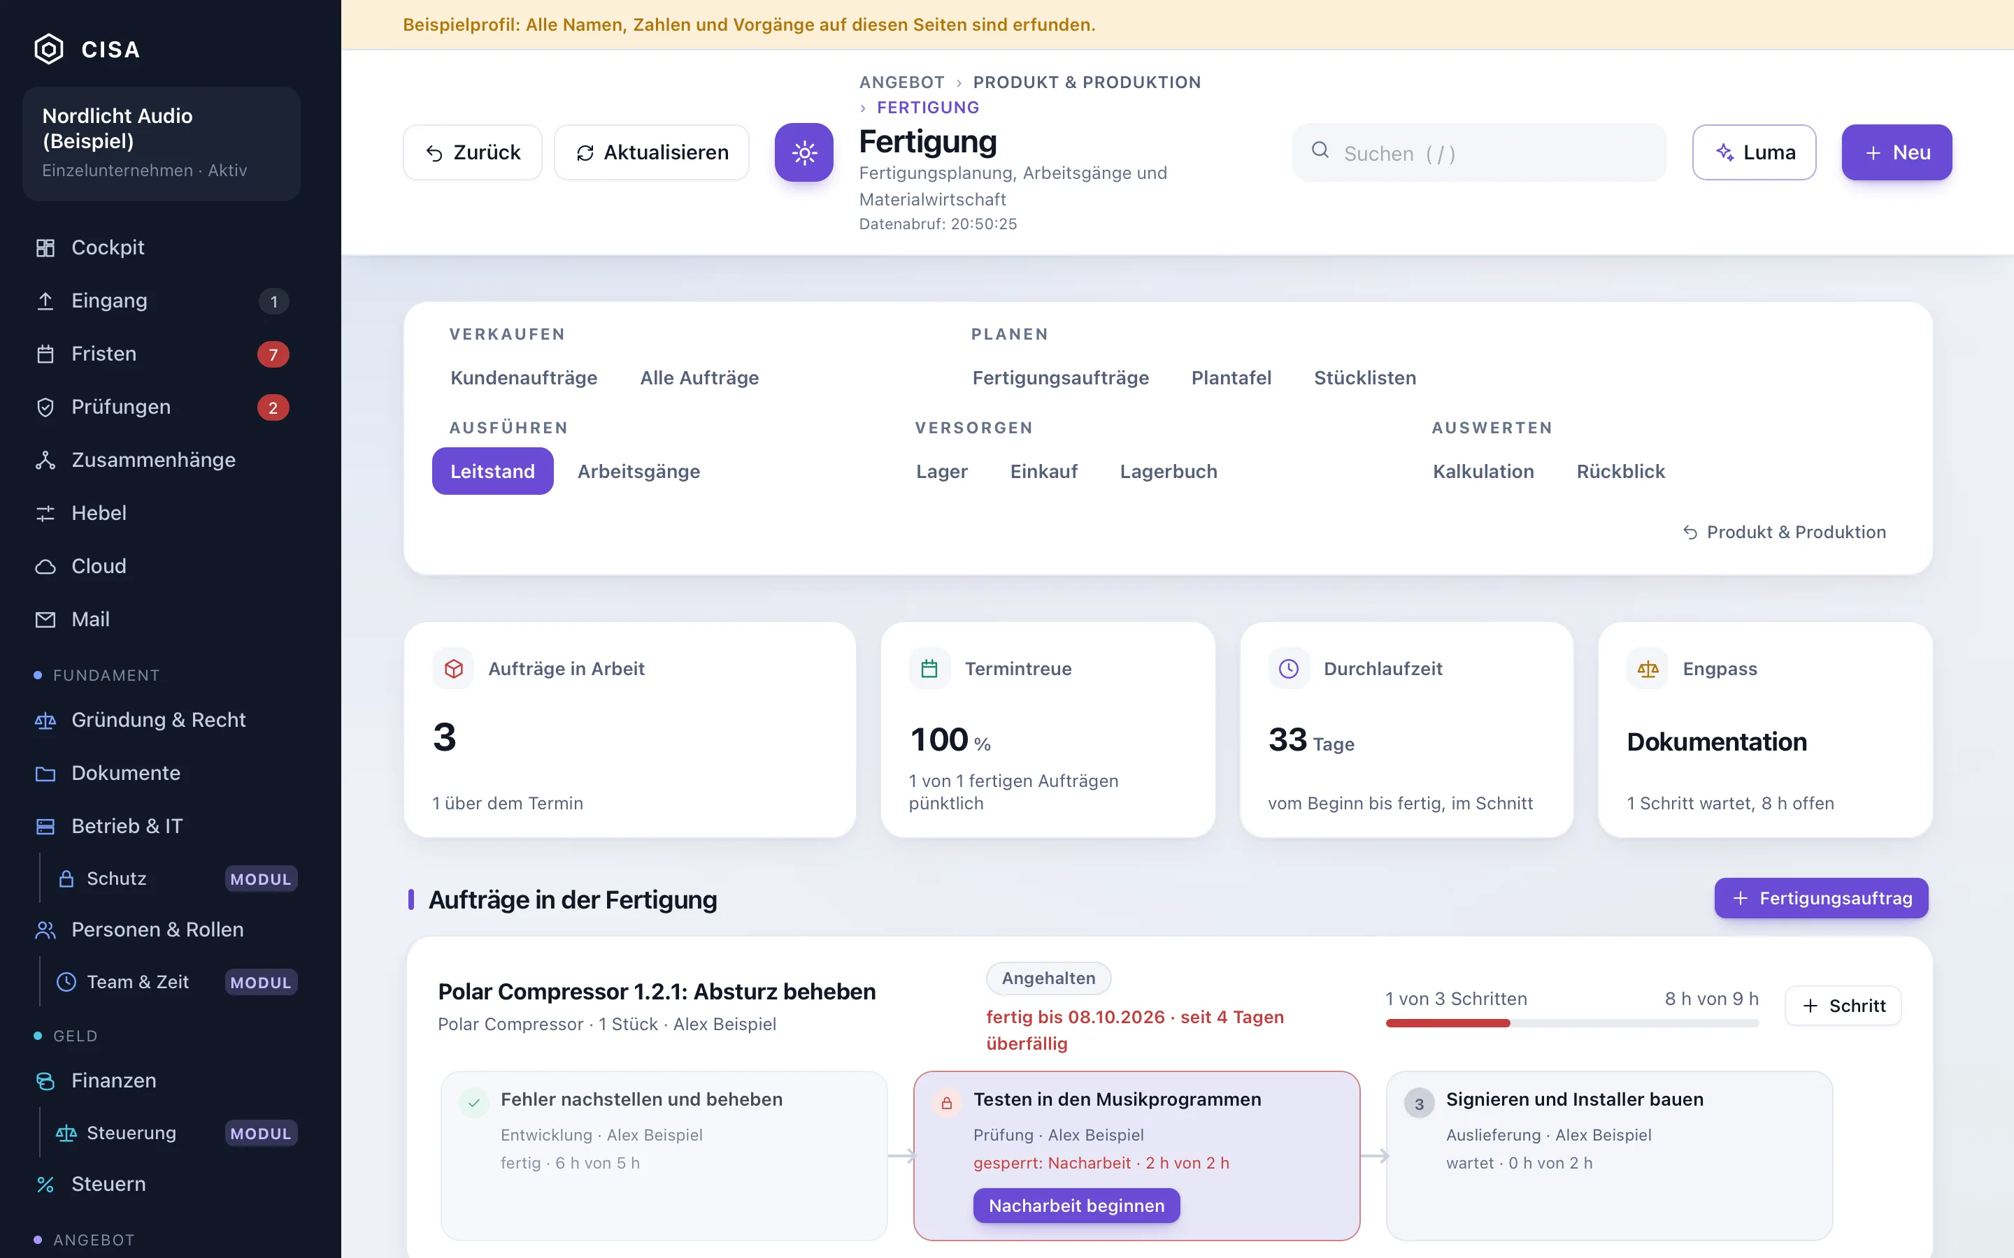Click the Aufträge in Arbeit cube icon
The width and height of the screenshot is (2014, 1258).
[454, 668]
